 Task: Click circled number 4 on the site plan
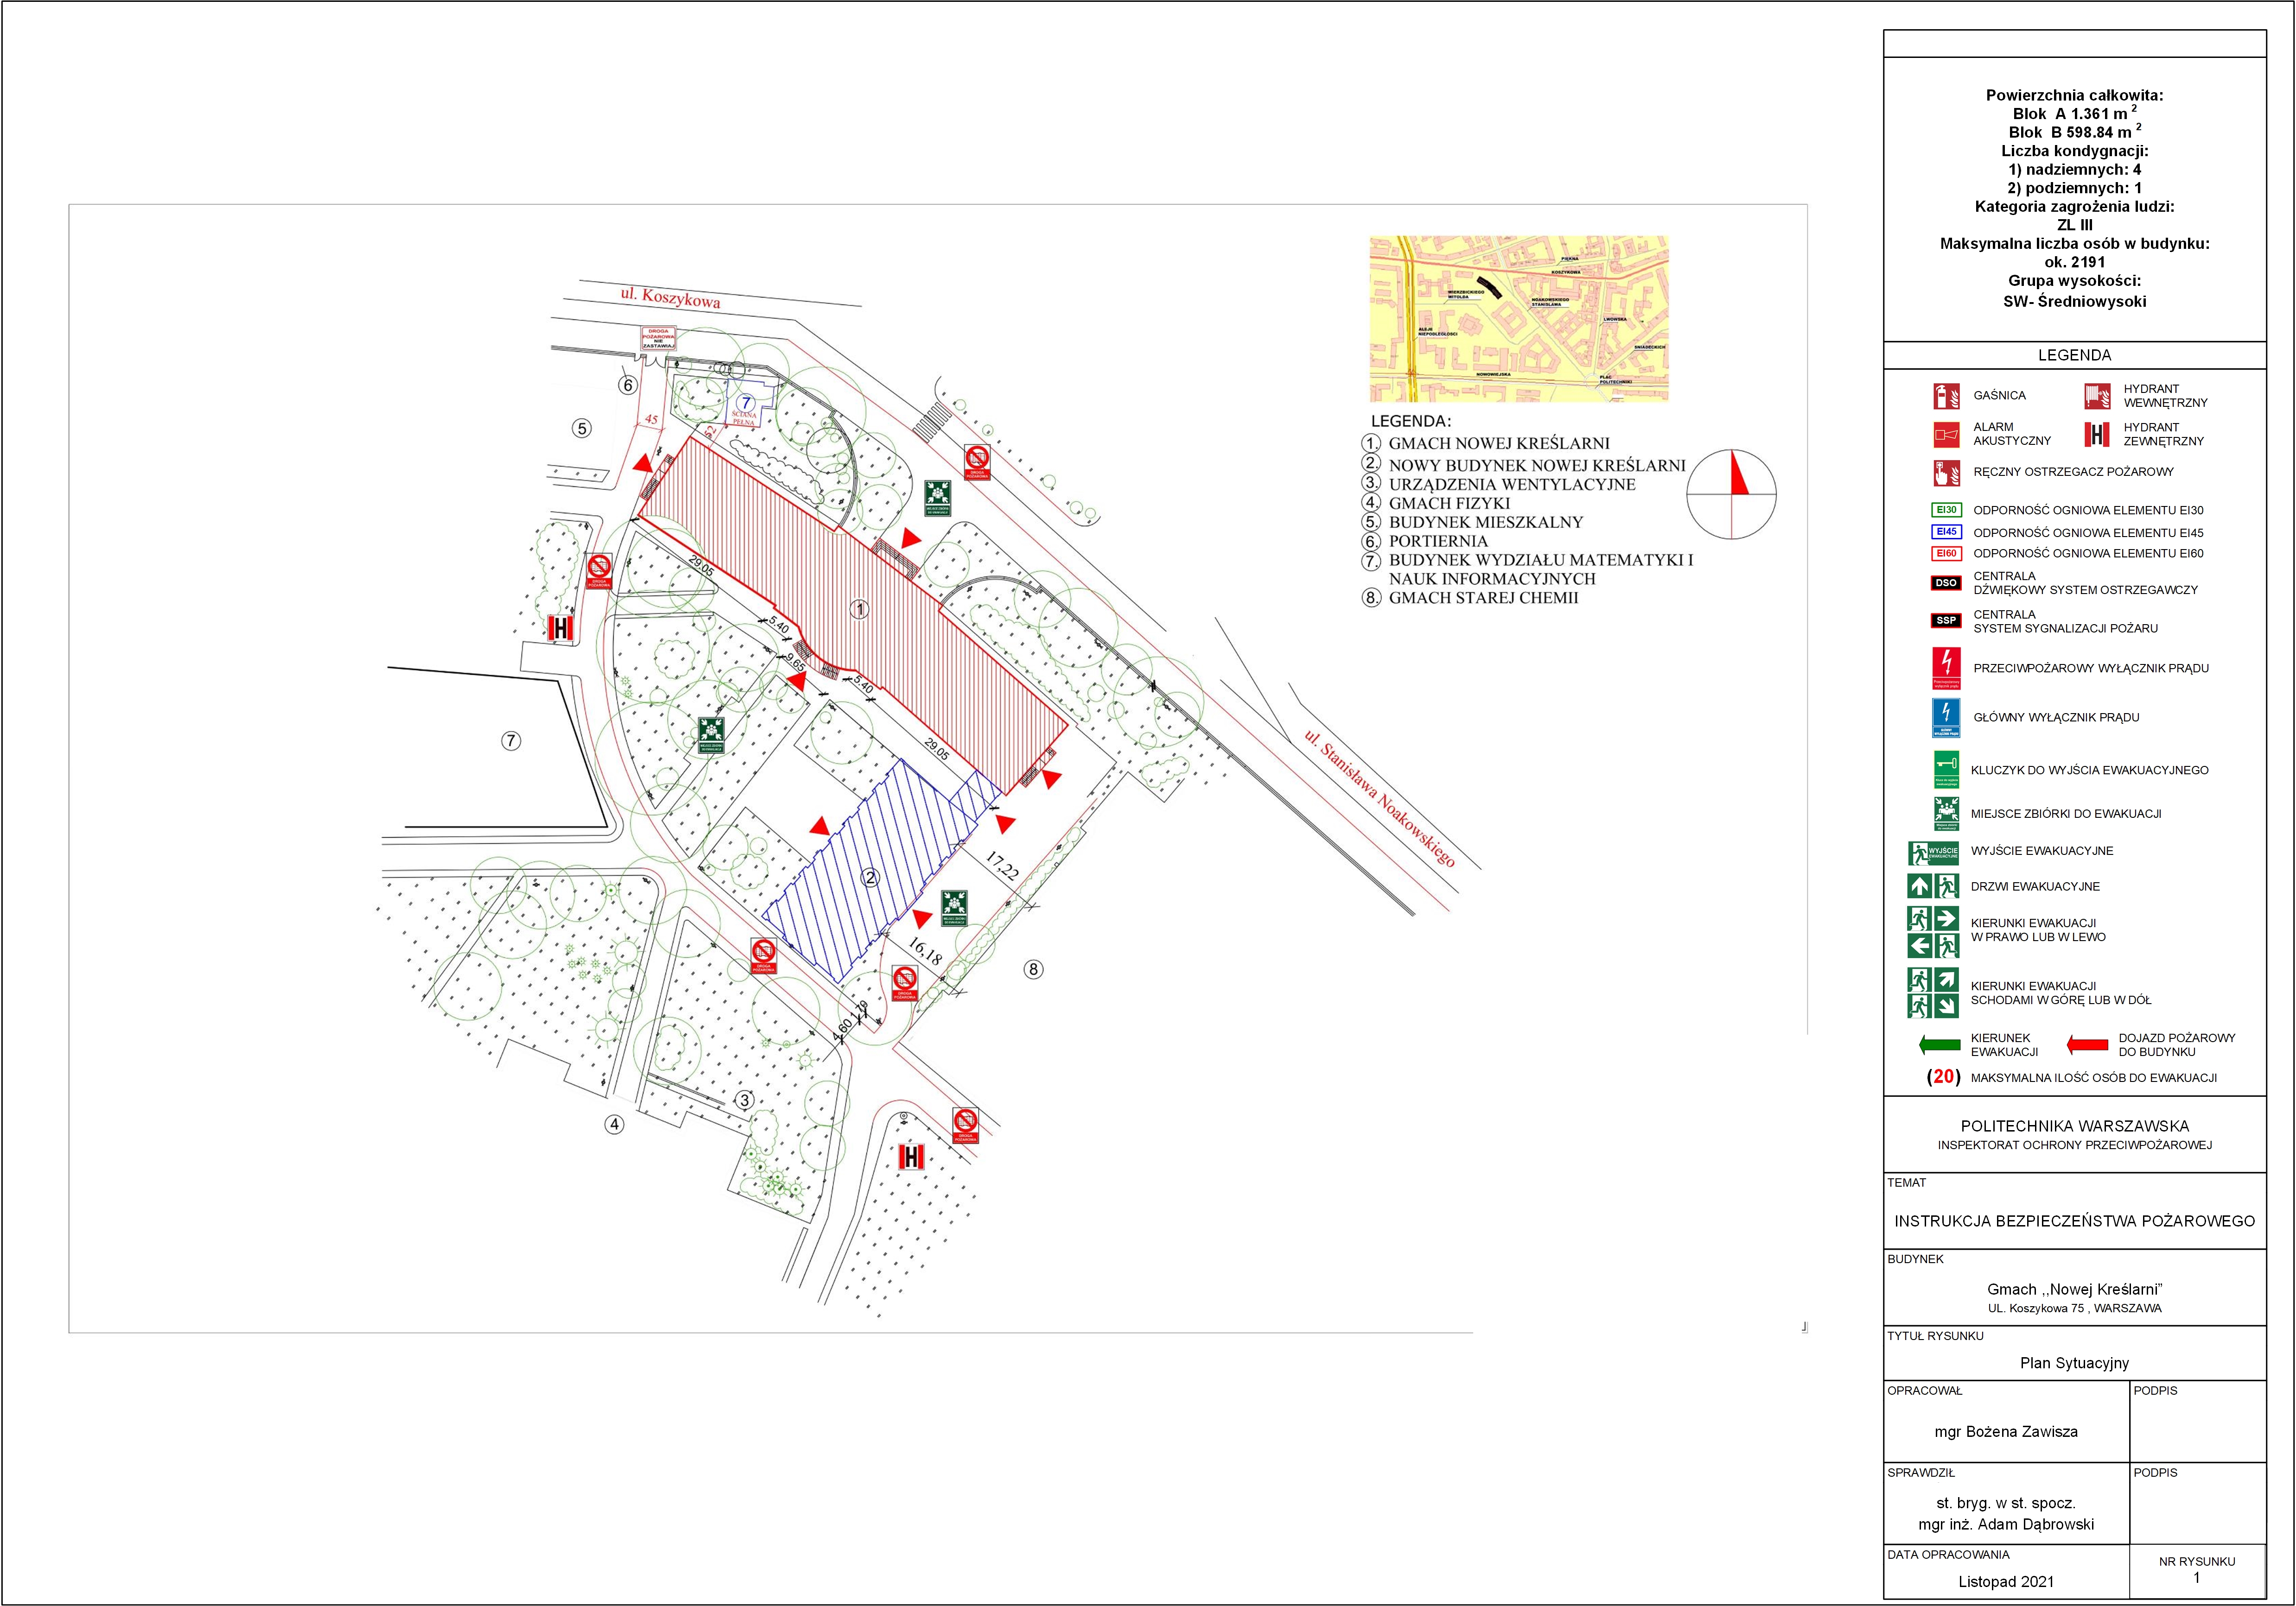point(614,1124)
